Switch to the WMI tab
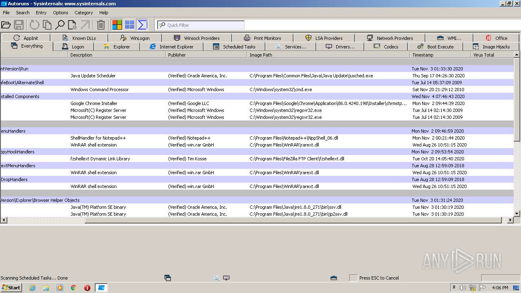 click(x=449, y=38)
